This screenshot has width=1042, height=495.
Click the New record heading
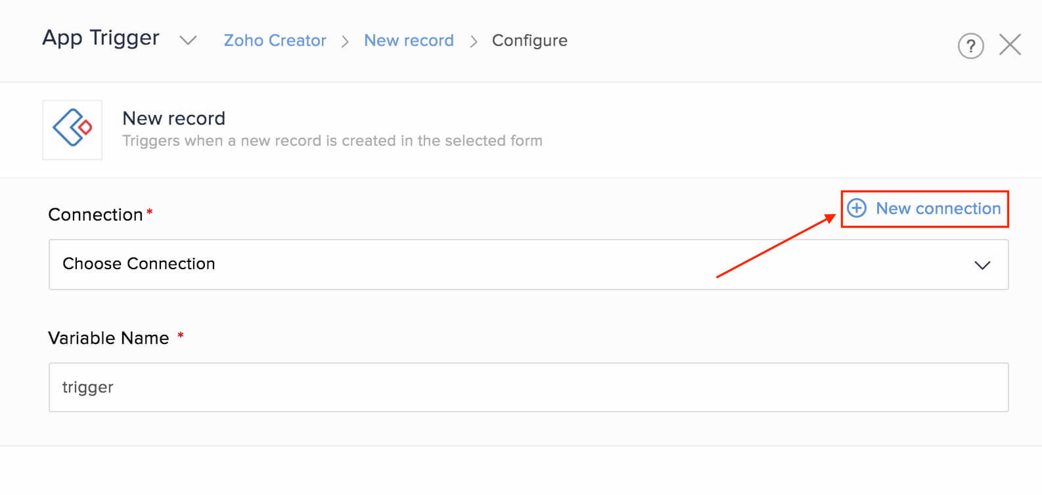click(173, 118)
